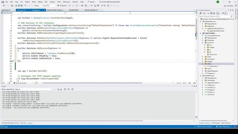Viewport: 238px width, 134px height.
Task: Open the Build menu
Action: click(x=34, y=2)
